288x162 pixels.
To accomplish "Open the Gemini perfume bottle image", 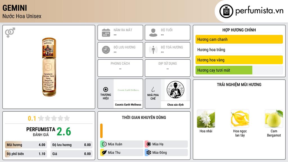I will tap(49, 67).
